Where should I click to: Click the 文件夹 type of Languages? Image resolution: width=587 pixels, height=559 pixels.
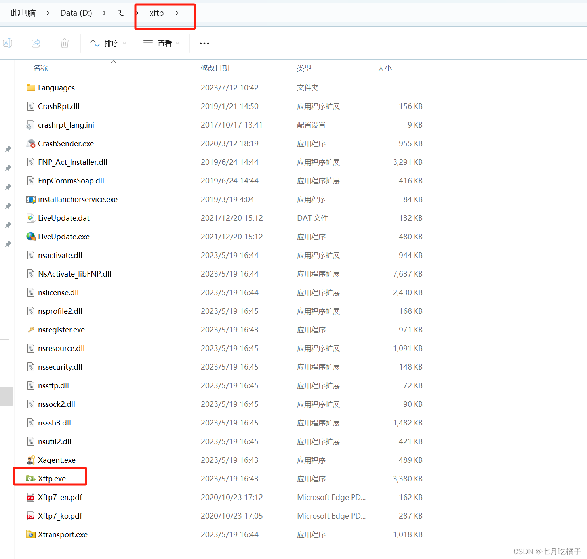(308, 88)
